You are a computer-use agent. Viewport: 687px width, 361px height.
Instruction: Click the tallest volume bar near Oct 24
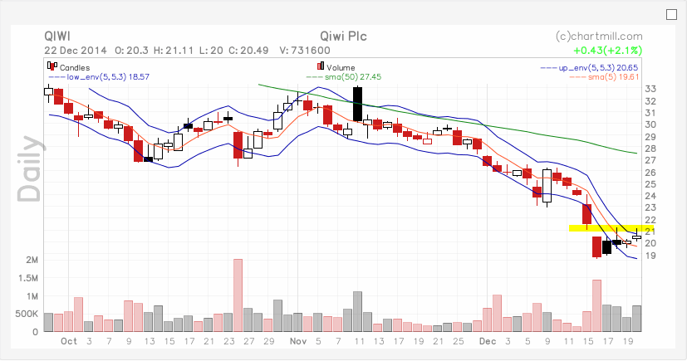(x=238, y=295)
